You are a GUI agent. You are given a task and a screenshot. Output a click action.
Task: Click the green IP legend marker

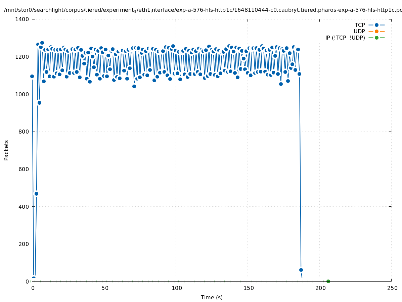coord(376,38)
